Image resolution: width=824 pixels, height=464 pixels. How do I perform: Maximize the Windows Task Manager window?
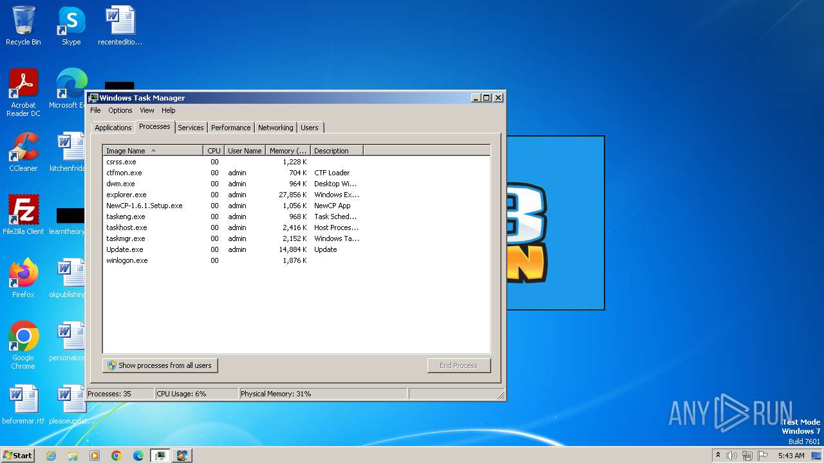tap(487, 98)
